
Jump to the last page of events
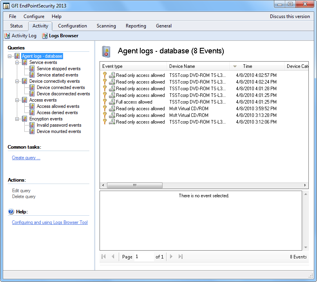point(181,257)
